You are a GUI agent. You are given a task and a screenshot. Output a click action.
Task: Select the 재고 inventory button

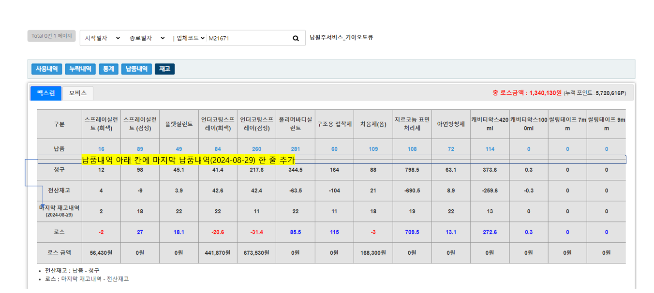(164, 69)
